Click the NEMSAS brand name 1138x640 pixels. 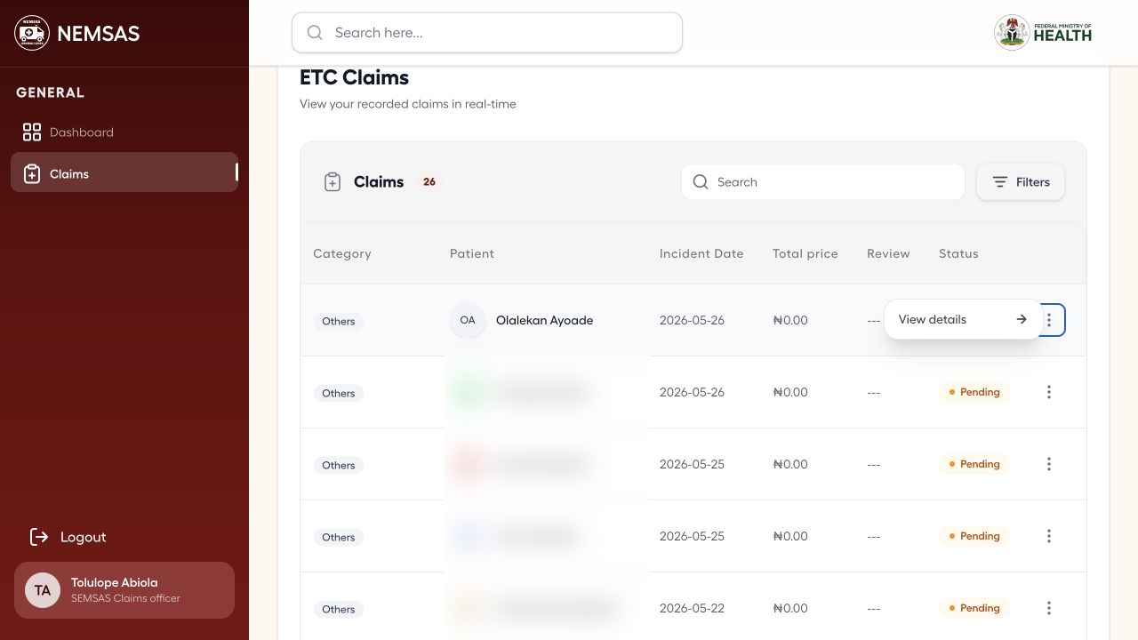coord(99,34)
